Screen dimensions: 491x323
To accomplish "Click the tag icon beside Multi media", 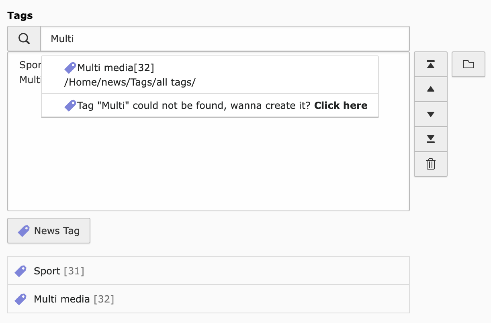I will coord(20,299).
